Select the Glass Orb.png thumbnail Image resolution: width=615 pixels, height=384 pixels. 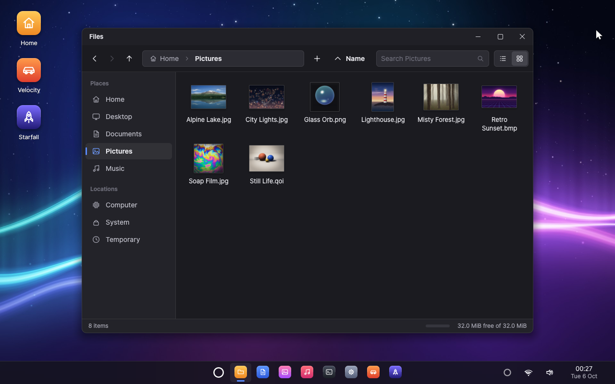click(x=325, y=97)
